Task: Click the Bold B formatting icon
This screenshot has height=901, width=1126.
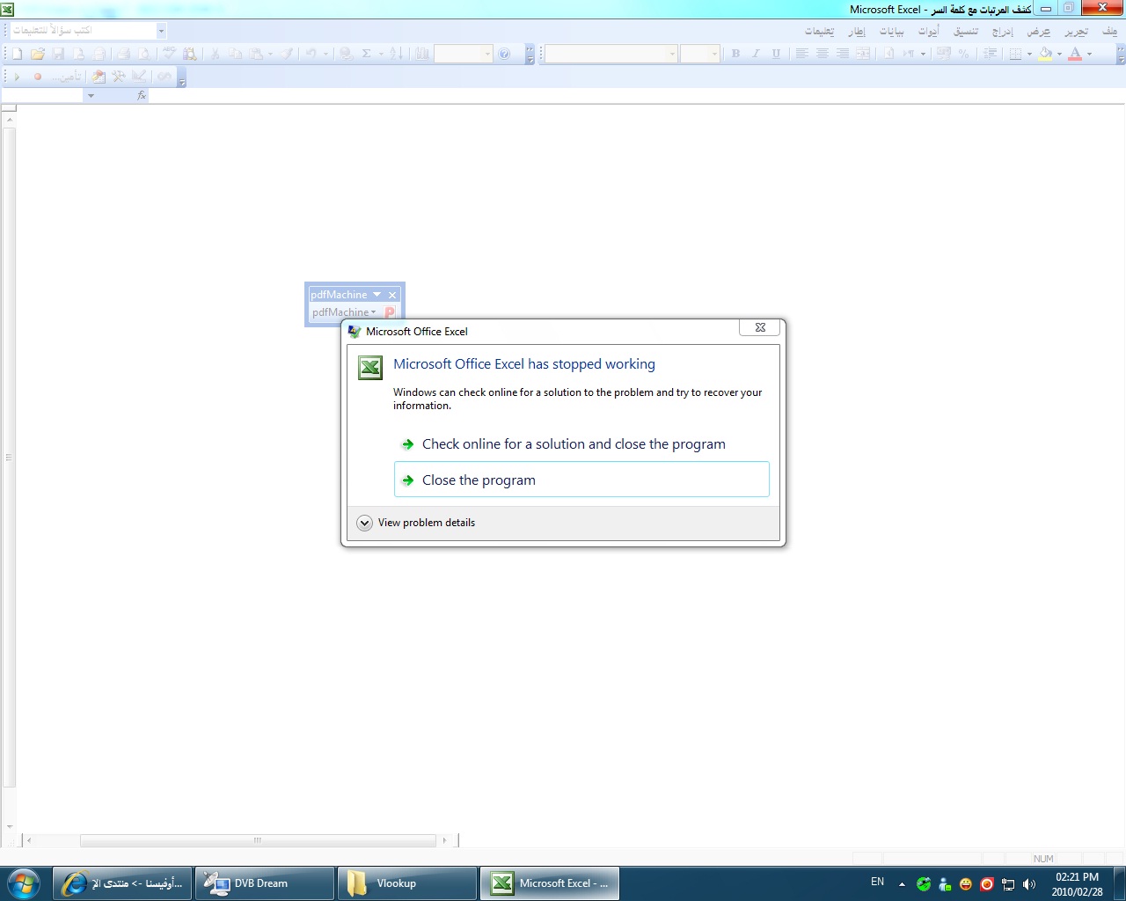Action: click(x=735, y=54)
